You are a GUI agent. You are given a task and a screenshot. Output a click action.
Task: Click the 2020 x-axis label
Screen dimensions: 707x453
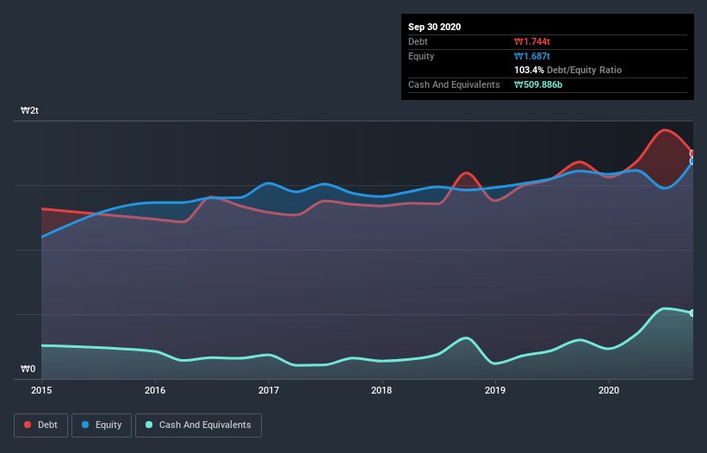pos(609,390)
